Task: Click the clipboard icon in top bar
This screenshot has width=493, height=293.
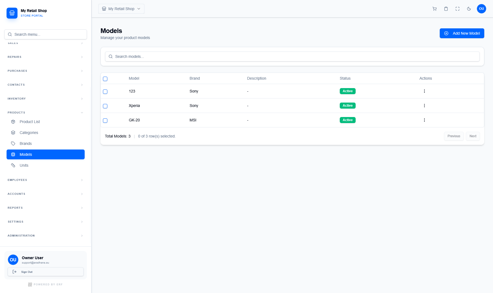Action: tap(446, 9)
